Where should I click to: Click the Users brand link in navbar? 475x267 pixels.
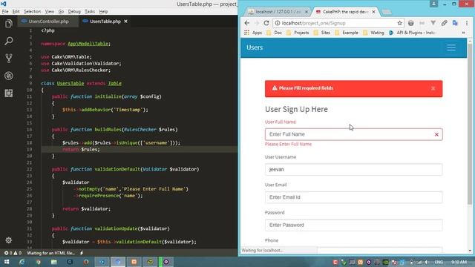[x=255, y=47]
